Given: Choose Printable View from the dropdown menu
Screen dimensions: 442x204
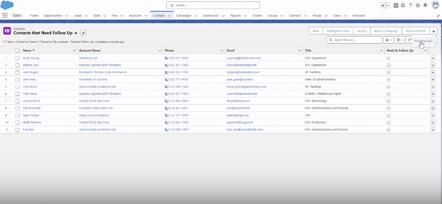Looking at the screenshot, I should (423, 41).
